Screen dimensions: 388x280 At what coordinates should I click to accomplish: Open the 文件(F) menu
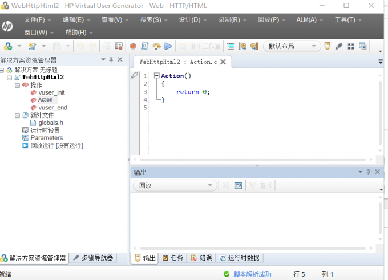pos(37,19)
